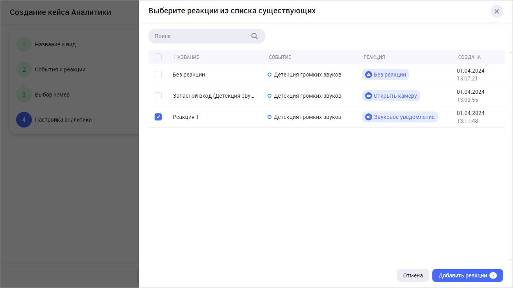Click the search magnifier icon
This screenshot has width=513, height=288.
pos(255,36)
